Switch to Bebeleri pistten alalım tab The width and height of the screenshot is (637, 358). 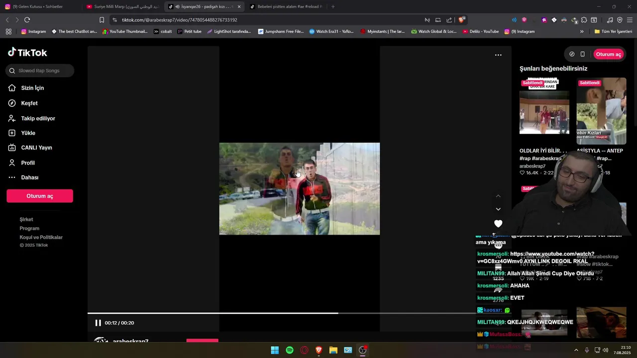286,6
